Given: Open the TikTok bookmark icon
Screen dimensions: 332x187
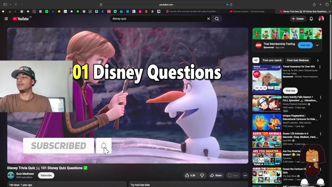Looking at the screenshot, I should click(x=90, y=11).
